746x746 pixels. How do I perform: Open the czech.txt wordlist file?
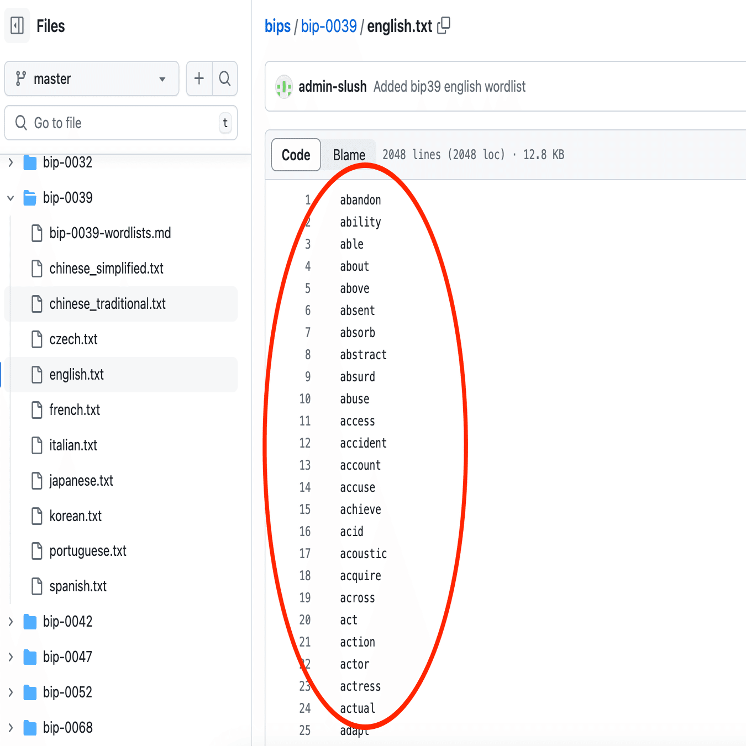75,339
